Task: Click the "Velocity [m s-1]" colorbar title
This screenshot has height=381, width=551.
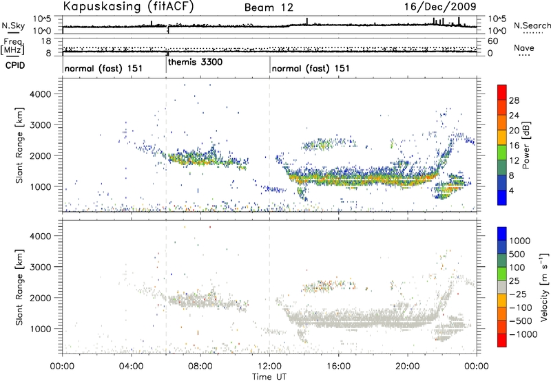Action: [x=544, y=287]
